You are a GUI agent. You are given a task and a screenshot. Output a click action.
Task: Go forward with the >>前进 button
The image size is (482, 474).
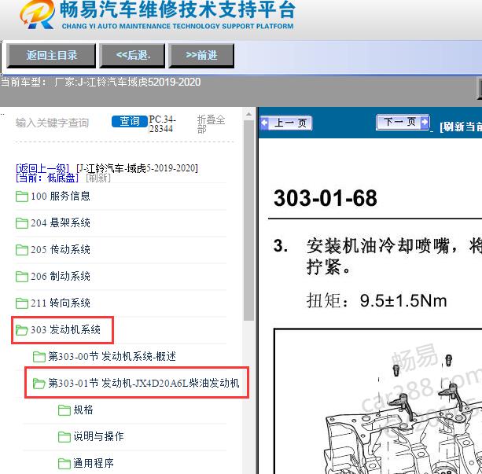(201, 56)
